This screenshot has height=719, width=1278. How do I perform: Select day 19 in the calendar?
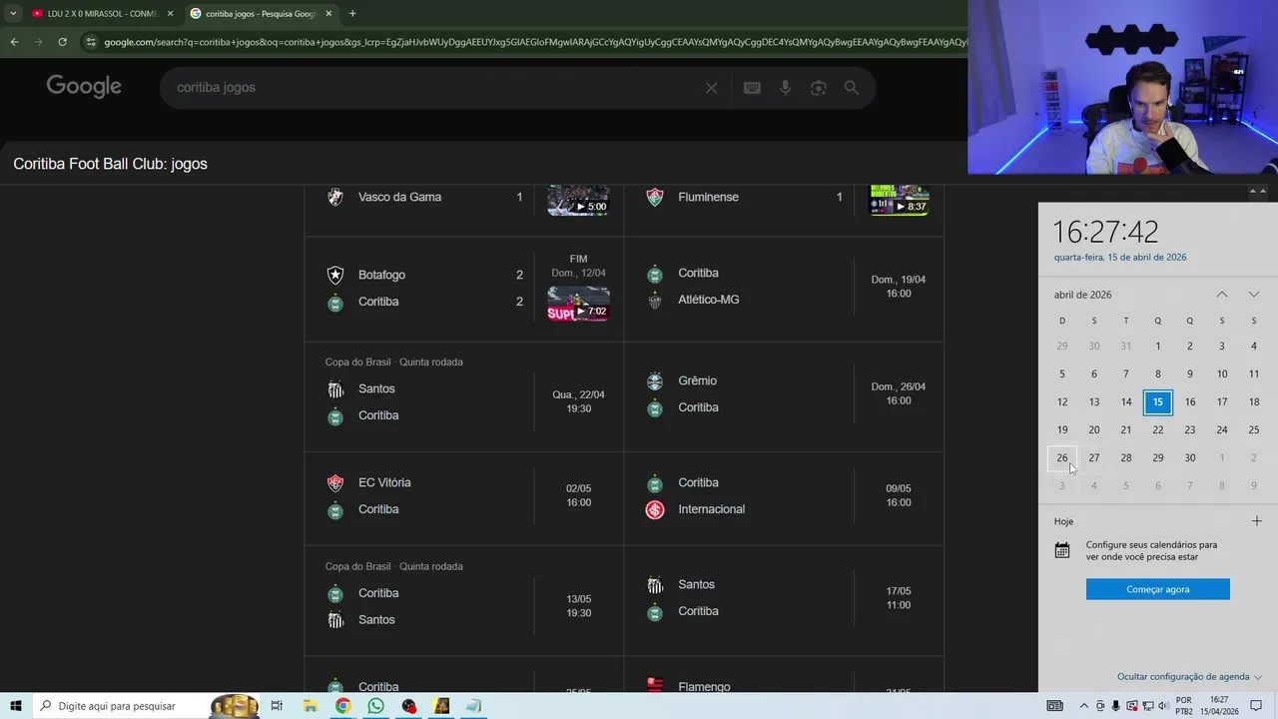pos(1062,429)
